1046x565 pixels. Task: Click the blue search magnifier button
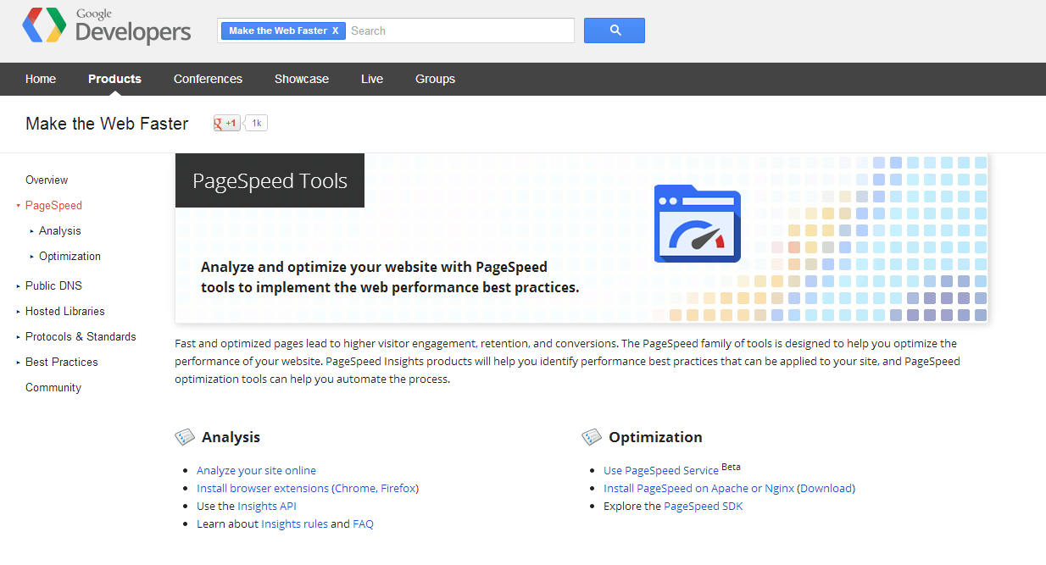tap(615, 30)
